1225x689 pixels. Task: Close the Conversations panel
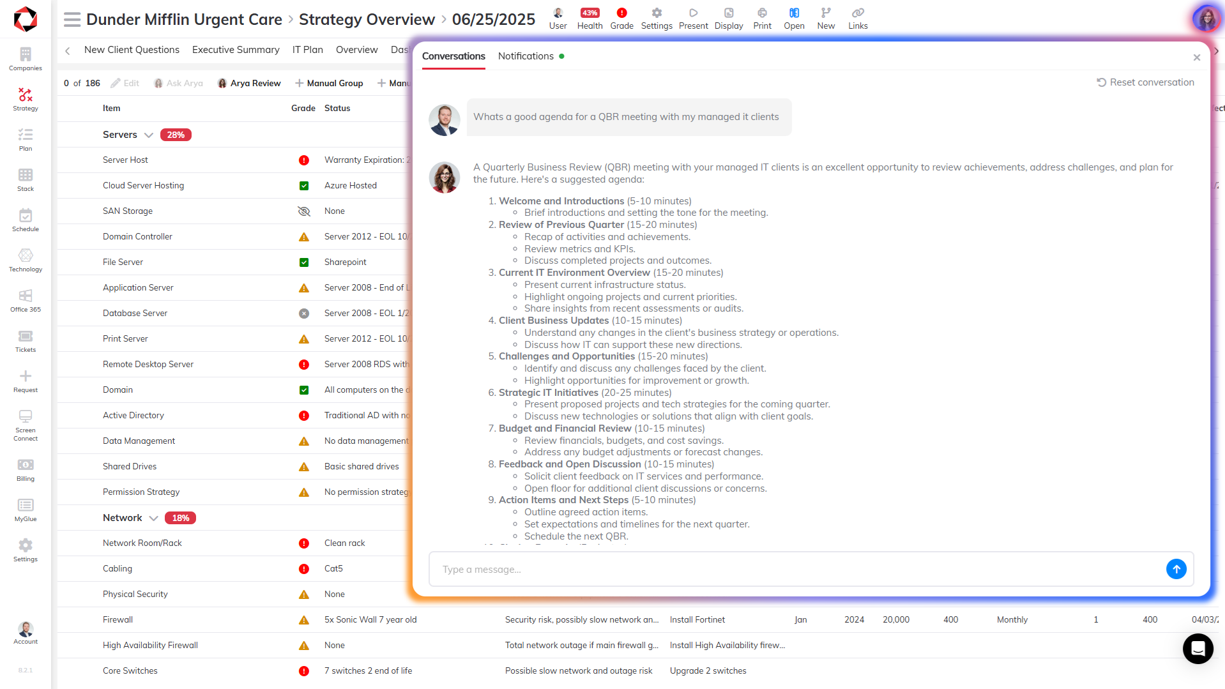coord(1196,57)
